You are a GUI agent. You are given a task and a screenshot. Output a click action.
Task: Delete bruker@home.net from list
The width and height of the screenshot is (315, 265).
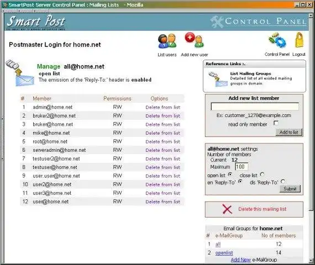[x=163, y=124]
